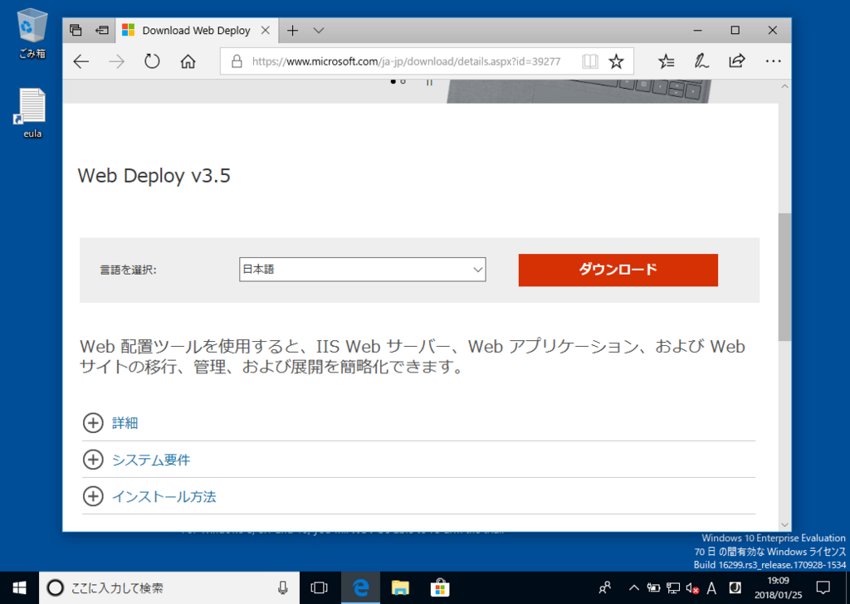Click the Edge back arrow button

click(81, 61)
